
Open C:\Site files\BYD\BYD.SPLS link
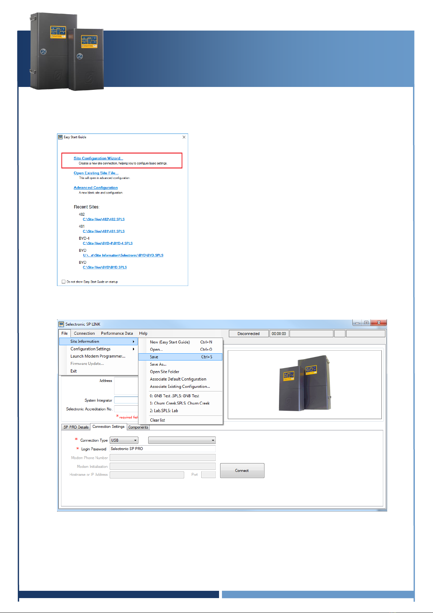tap(105, 267)
